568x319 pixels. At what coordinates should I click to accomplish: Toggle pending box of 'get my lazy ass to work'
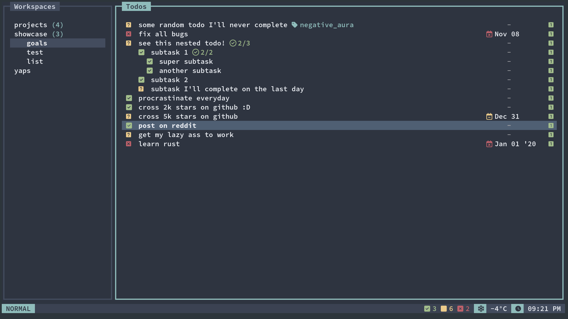129,135
